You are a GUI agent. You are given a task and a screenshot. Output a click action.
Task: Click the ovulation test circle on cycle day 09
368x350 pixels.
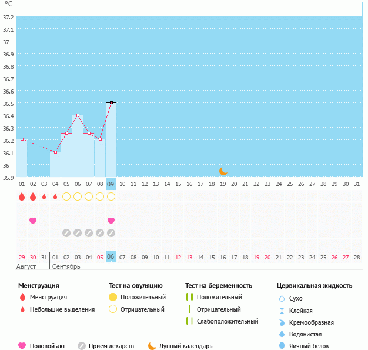pos(111,196)
